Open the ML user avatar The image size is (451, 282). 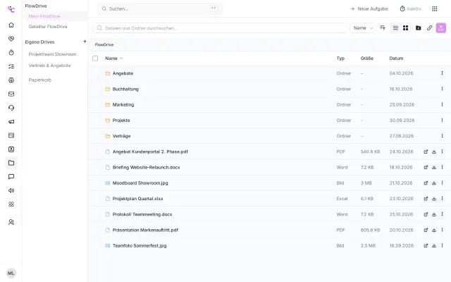tap(11, 273)
